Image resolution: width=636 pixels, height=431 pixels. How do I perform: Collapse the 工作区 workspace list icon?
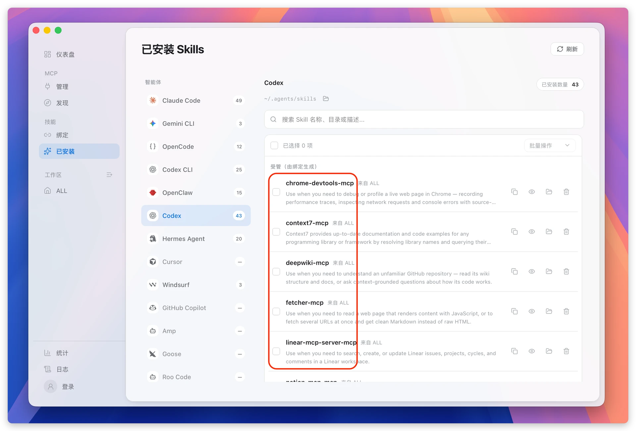click(x=109, y=175)
